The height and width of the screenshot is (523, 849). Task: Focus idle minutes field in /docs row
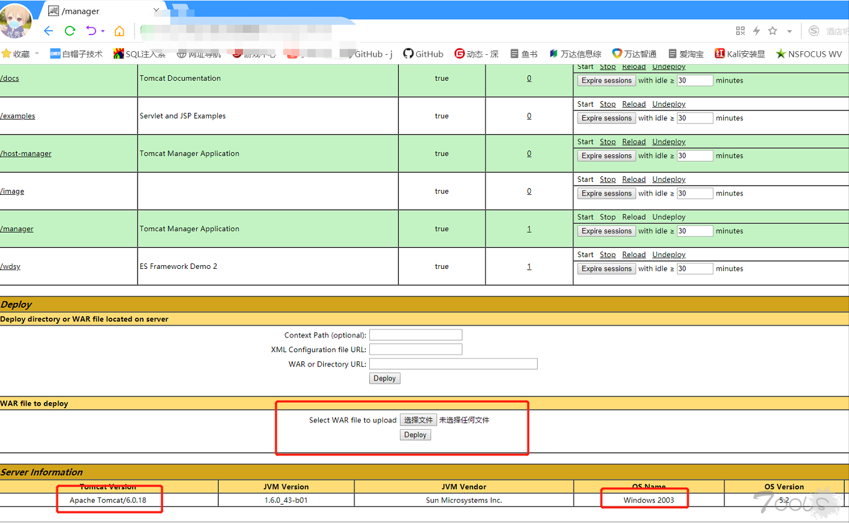(695, 80)
